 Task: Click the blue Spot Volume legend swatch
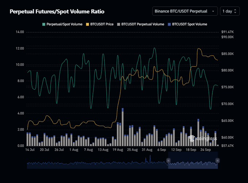point(169,24)
